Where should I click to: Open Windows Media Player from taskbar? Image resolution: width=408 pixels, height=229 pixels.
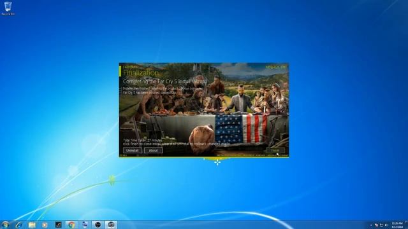pos(45,225)
